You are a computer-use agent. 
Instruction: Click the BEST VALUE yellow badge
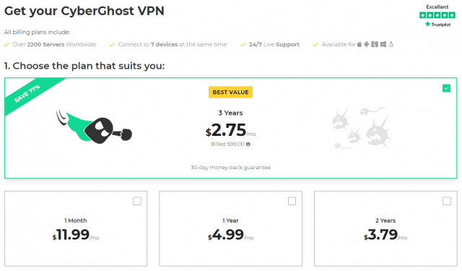tap(230, 93)
